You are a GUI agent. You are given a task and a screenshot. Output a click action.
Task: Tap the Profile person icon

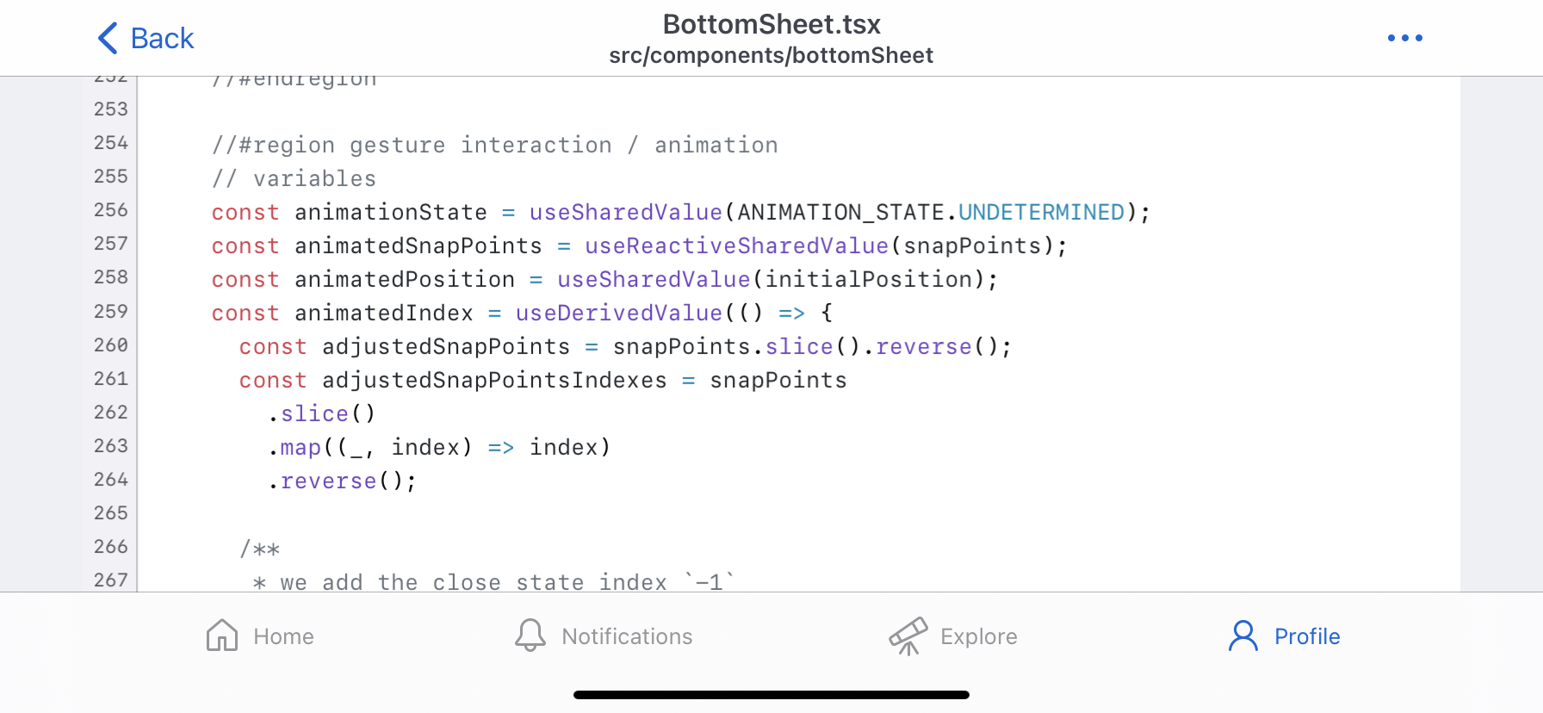pyautogui.click(x=1243, y=636)
